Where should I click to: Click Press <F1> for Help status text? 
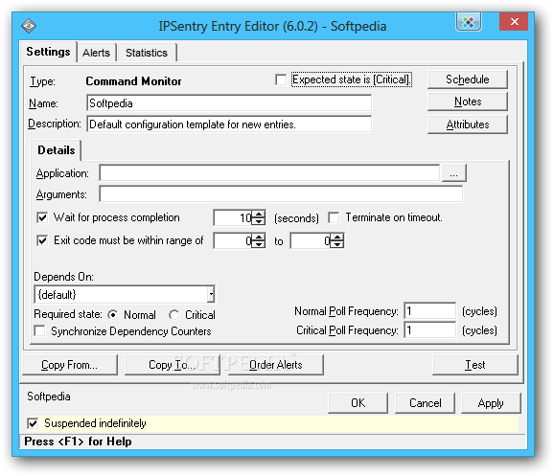78,442
